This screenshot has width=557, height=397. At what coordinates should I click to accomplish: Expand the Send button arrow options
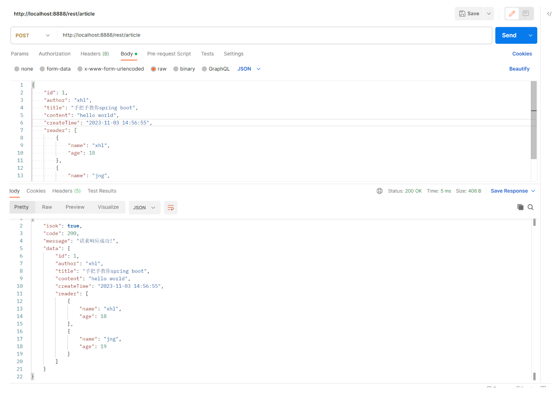[531, 36]
